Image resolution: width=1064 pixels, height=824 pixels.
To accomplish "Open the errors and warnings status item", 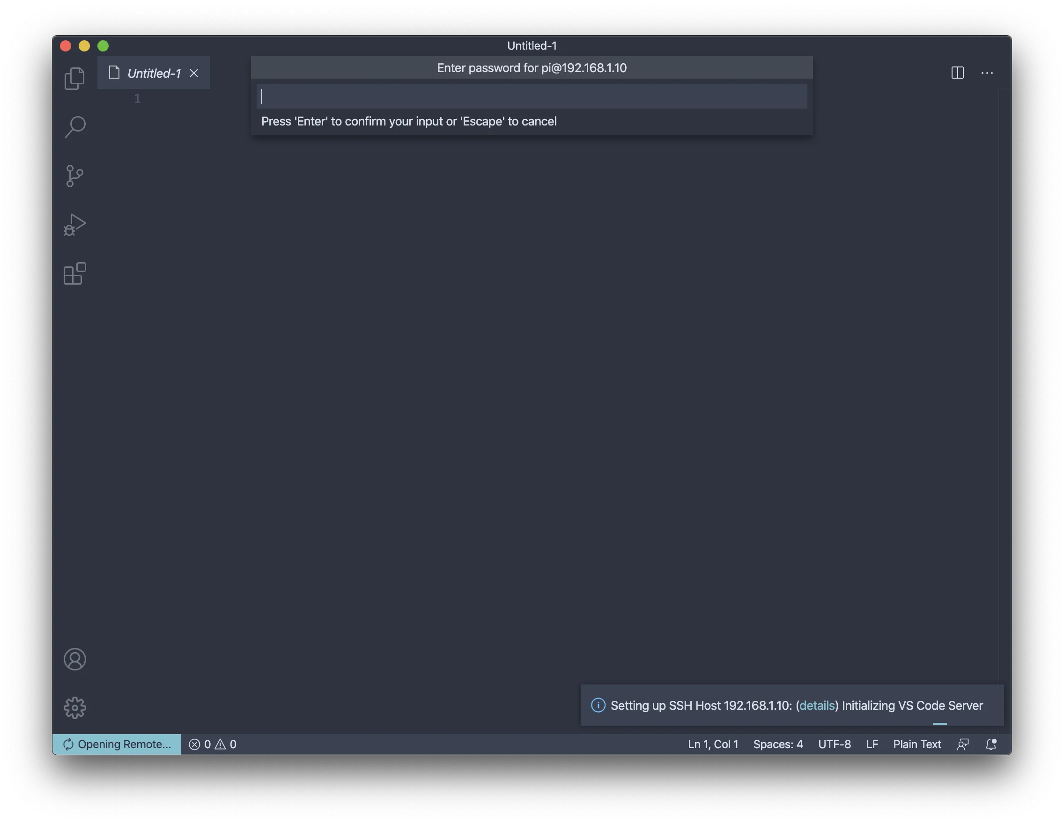I will [x=213, y=743].
